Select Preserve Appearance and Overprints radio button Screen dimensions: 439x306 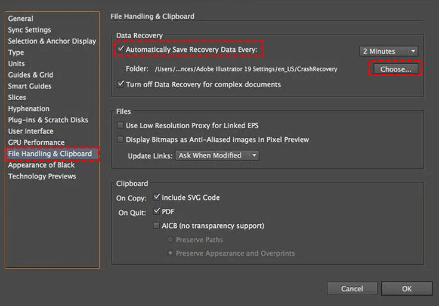pos(171,254)
